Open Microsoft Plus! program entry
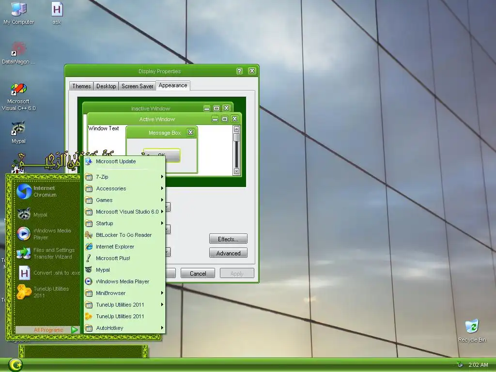 pyautogui.click(x=124, y=258)
